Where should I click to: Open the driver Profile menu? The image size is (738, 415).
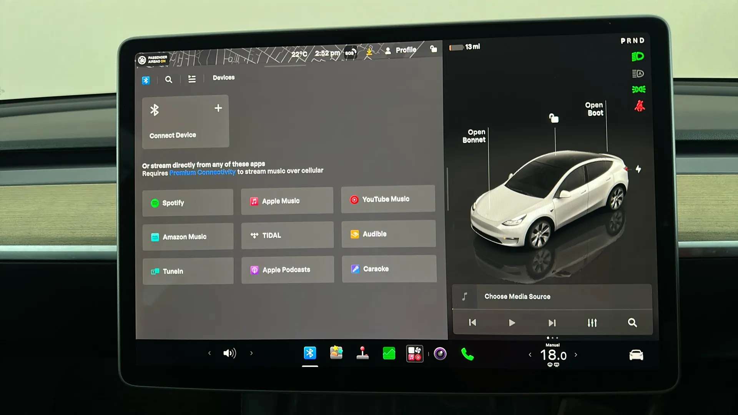click(x=401, y=50)
